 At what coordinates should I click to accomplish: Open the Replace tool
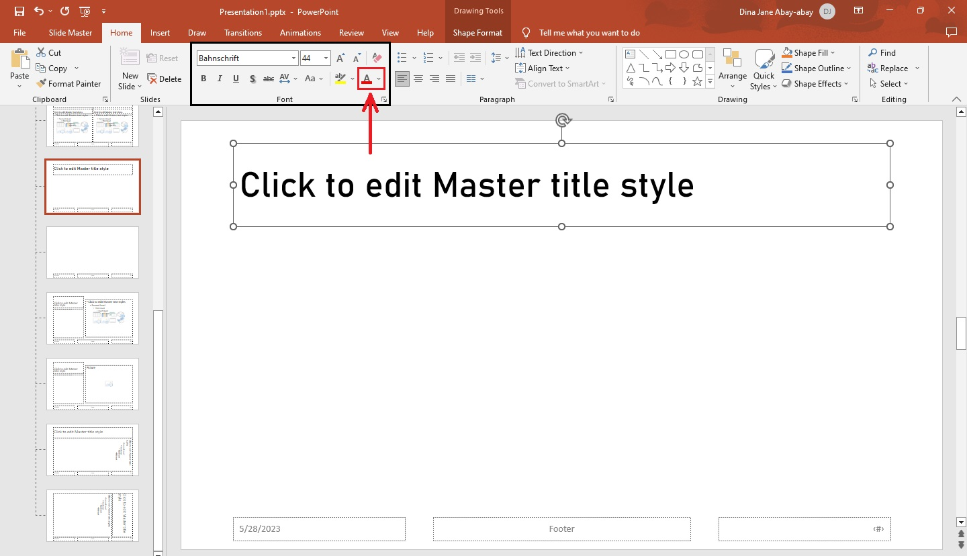893,68
